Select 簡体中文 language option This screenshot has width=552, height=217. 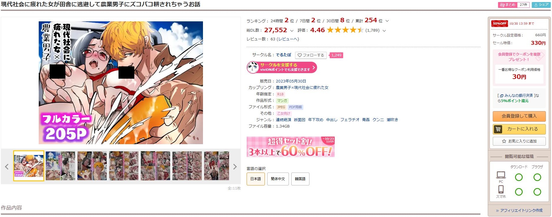pos(278,179)
